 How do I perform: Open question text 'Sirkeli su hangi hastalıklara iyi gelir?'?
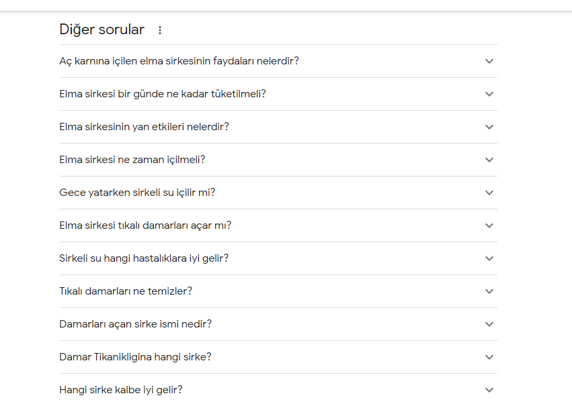coord(144,258)
